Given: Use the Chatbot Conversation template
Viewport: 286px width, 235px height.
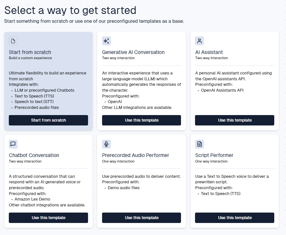Looking at the screenshot, I should pyautogui.click(x=48, y=218).
